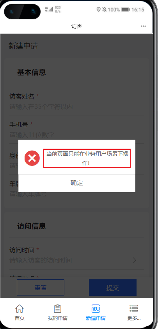Switch to the 首页 tab
The image size is (158, 329).
point(20,312)
